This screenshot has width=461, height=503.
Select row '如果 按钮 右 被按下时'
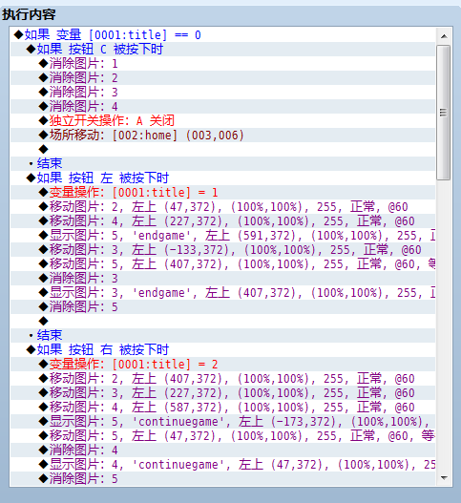(222, 349)
